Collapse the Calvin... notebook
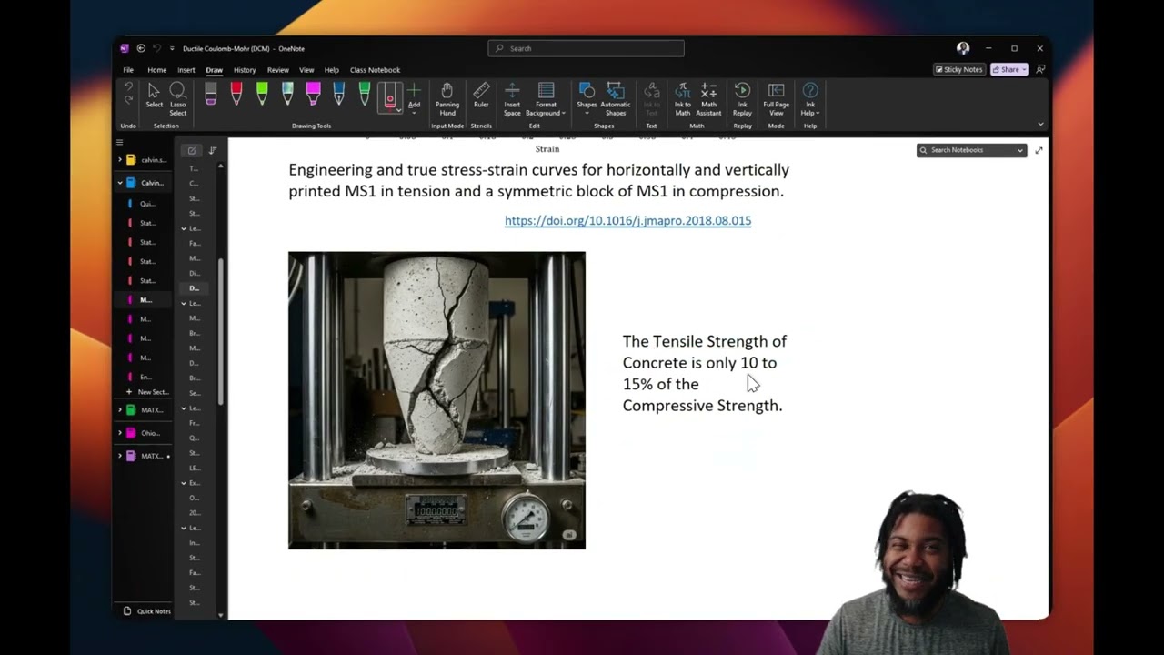The image size is (1164, 655). pos(119,183)
